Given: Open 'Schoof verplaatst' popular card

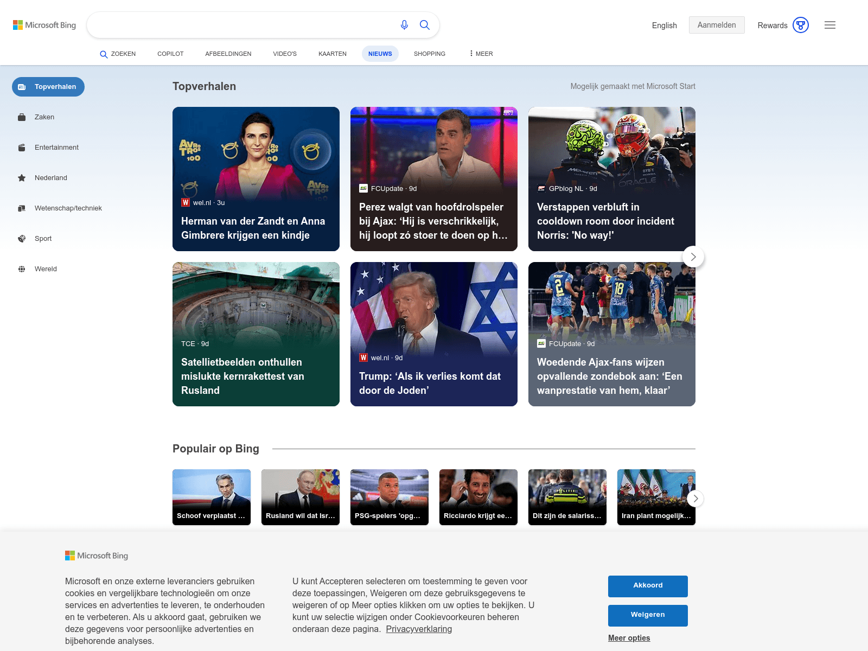Looking at the screenshot, I should coord(212,497).
